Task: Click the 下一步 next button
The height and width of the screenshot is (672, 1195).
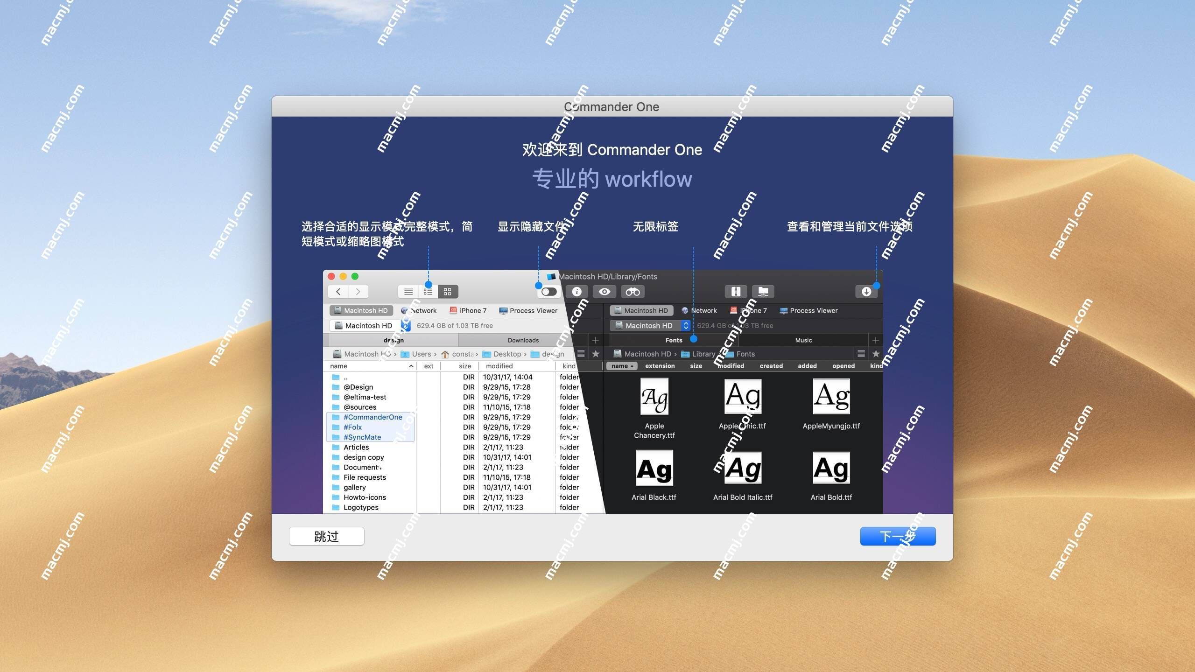Action: pos(898,536)
